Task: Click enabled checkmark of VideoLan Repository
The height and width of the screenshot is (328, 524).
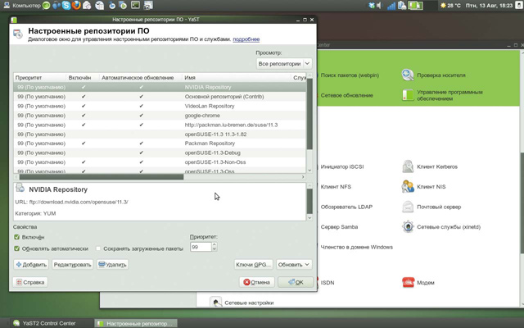Action: coord(84,106)
